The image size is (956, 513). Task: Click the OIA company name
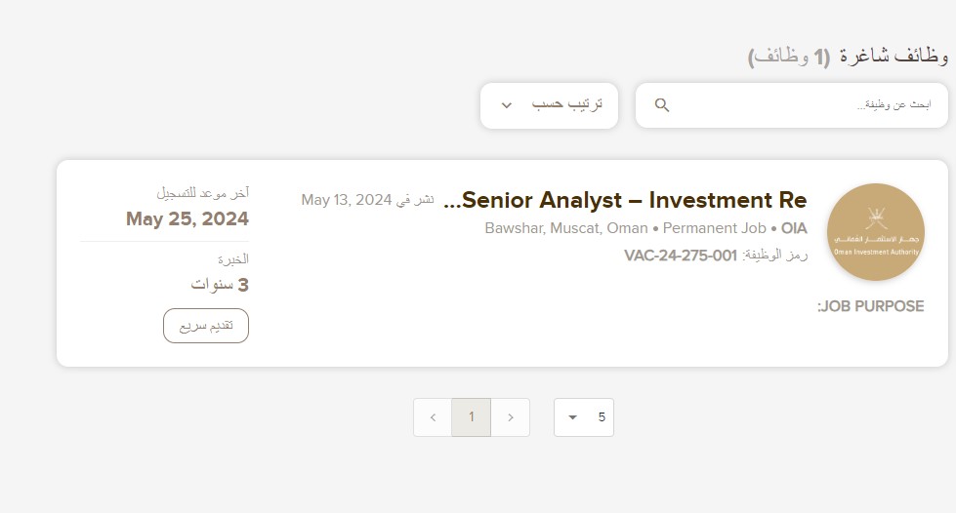pyautogui.click(x=794, y=228)
